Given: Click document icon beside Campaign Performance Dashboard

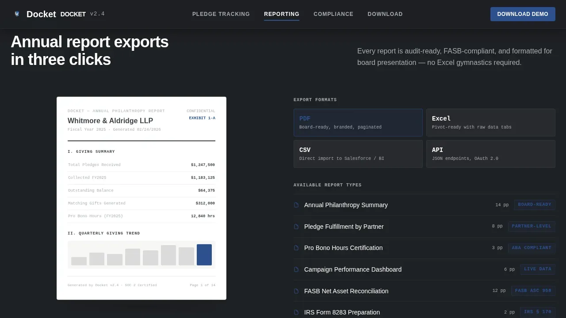Looking at the screenshot, I should pyautogui.click(x=296, y=269).
